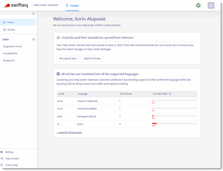Click the Tasks section heading
This screenshot has width=223, height=171.
[5, 39]
